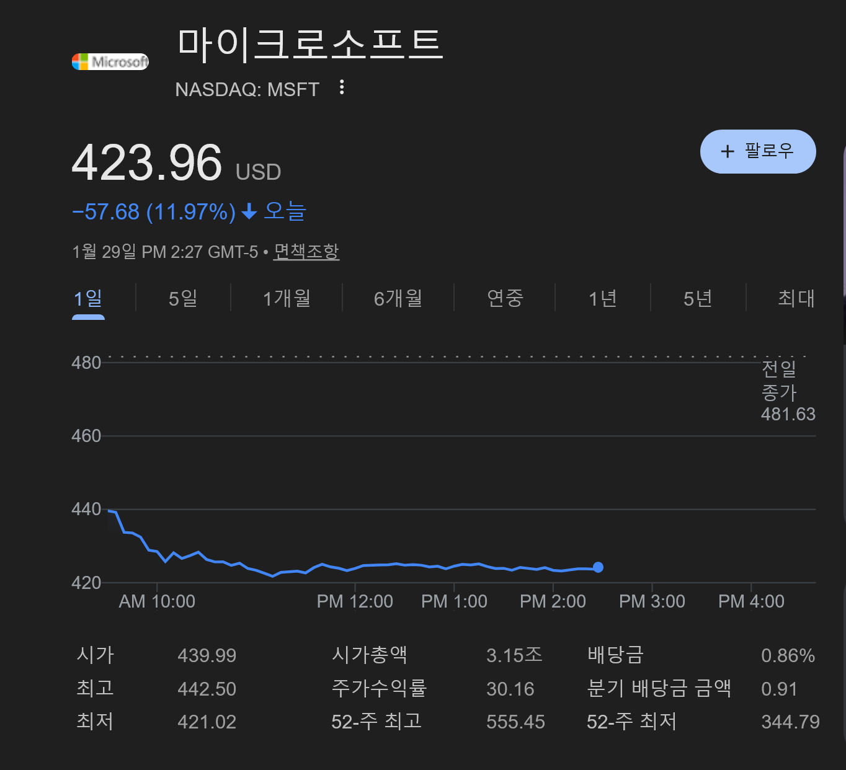Click the 주가수익률 P/E ratio label
The width and height of the screenshot is (846, 770).
[x=379, y=688]
